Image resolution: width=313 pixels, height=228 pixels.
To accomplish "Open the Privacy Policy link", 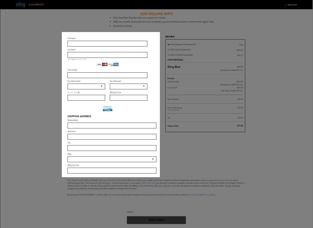I will click(209, 195).
